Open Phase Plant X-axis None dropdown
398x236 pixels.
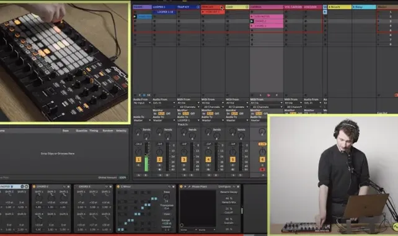coord(188,230)
